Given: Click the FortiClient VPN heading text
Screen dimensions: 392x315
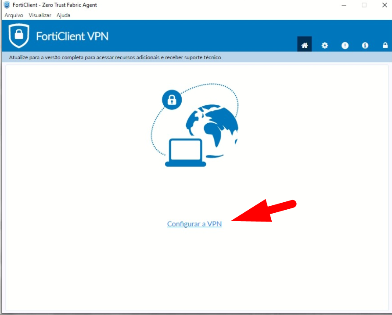Looking at the screenshot, I should [x=72, y=36].
